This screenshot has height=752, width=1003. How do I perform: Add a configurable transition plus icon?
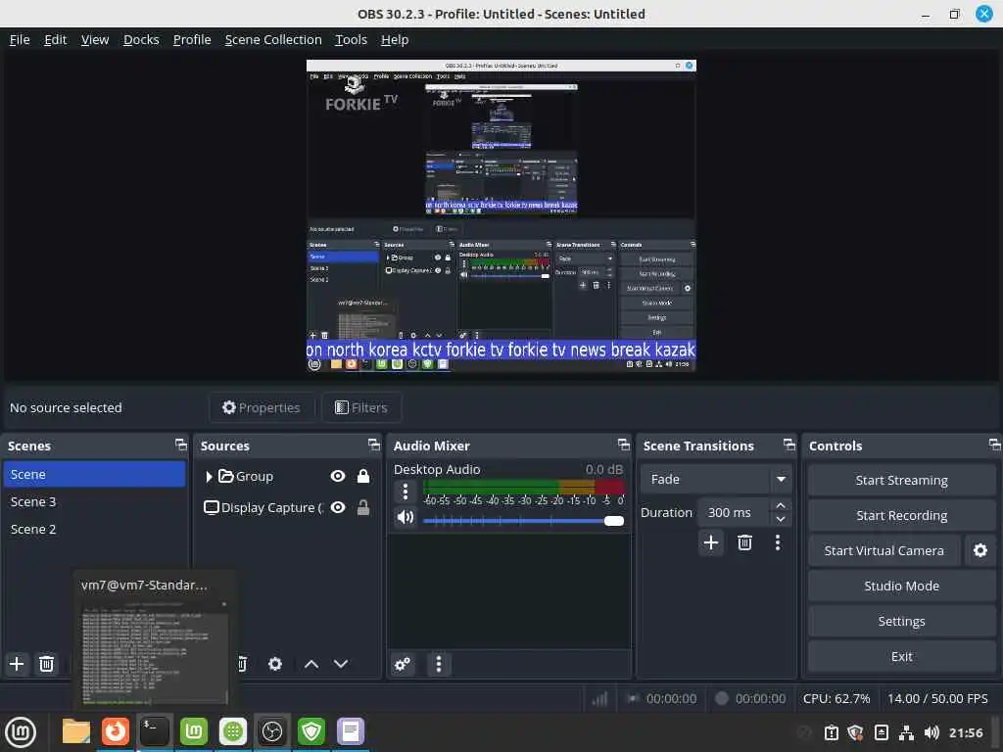tap(711, 542)
